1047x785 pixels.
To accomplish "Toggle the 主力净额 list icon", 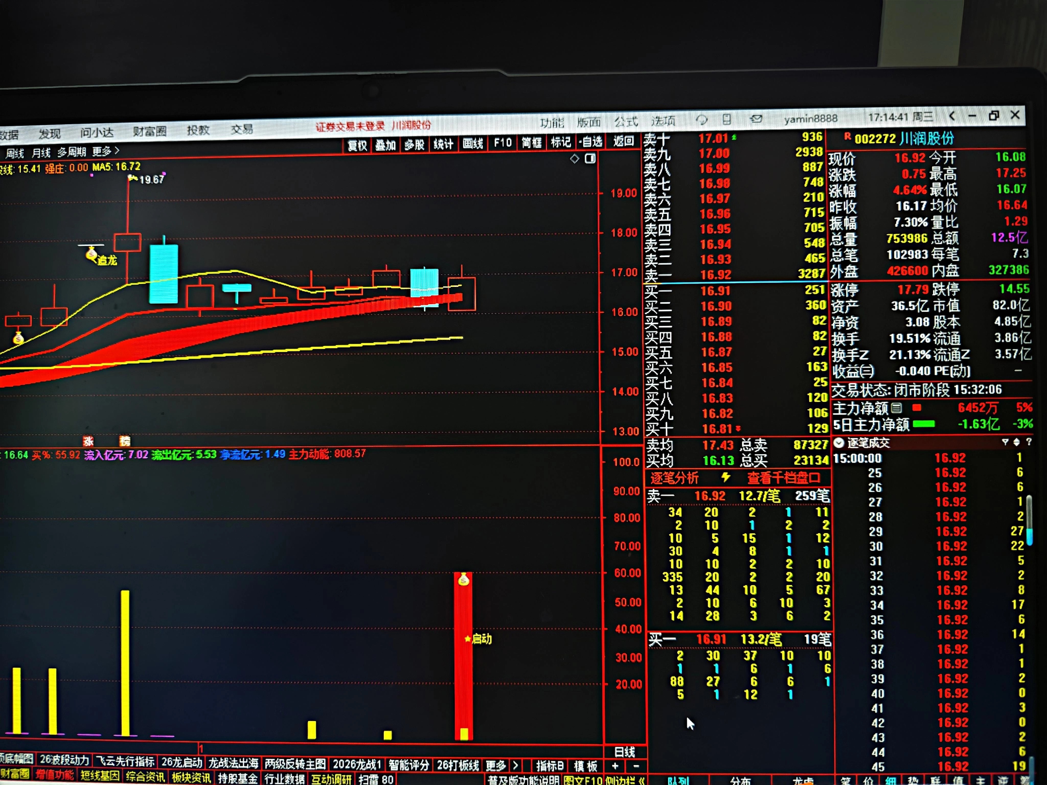I will click(x=896, y=408).
